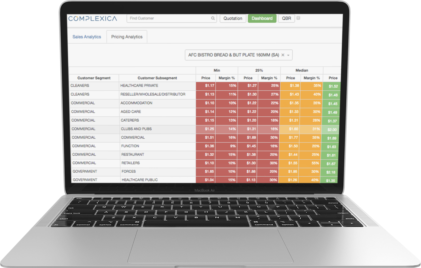
Task: Check the box beside the QBR button
Action: tap(298, 18)
